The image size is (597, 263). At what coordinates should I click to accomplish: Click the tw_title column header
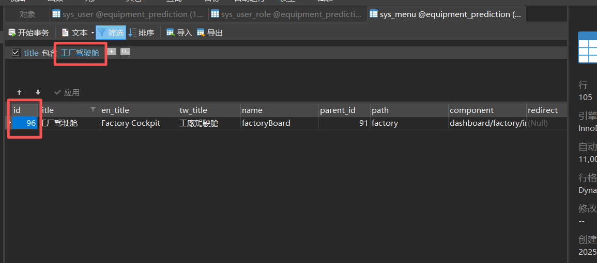point(209,110)
